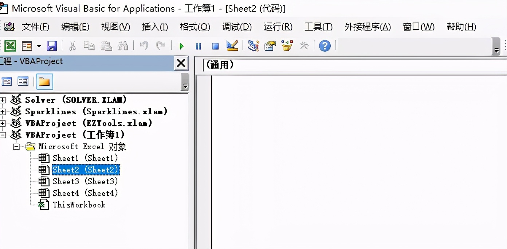Click the Paste clipboard icon
This screenshot has height=249, width=507.
106,46
